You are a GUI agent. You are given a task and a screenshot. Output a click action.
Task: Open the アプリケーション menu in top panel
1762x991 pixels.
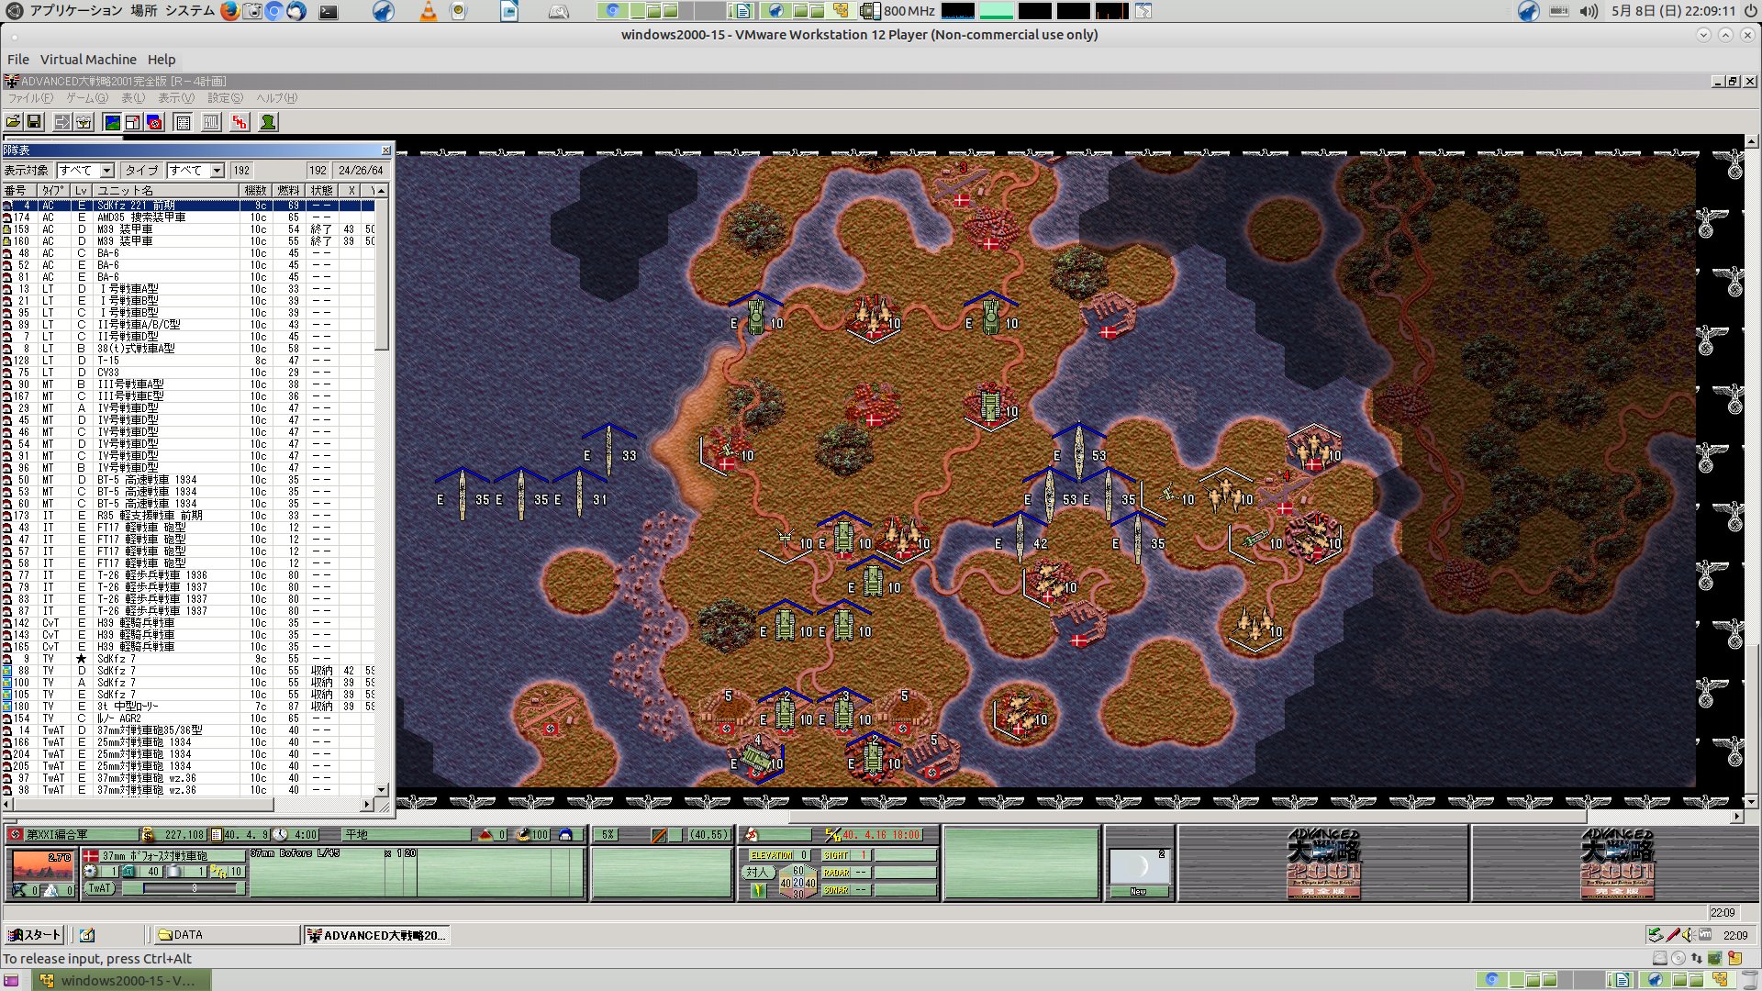76,11
